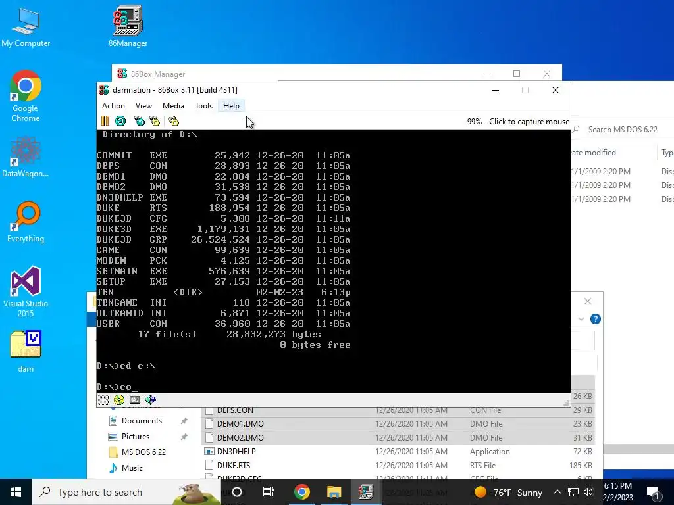Click inside the DOS emulator screen
The height and width of the screenshot is (505, 674).
(334, 260)
